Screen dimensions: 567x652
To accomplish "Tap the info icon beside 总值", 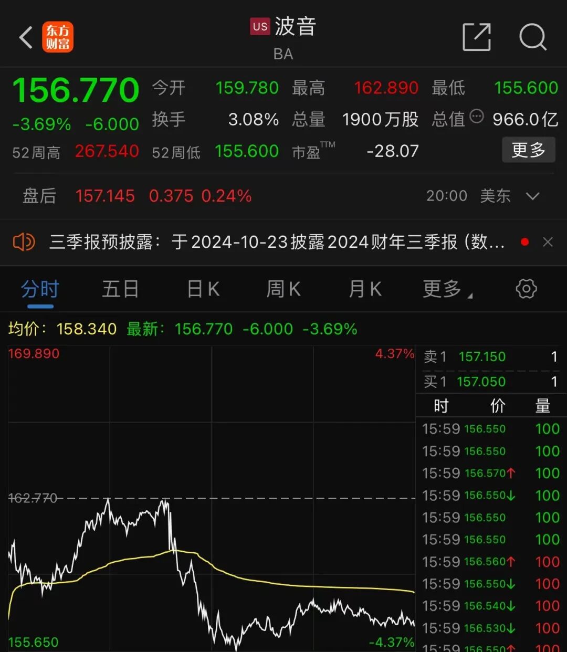I will coord(476,117).
